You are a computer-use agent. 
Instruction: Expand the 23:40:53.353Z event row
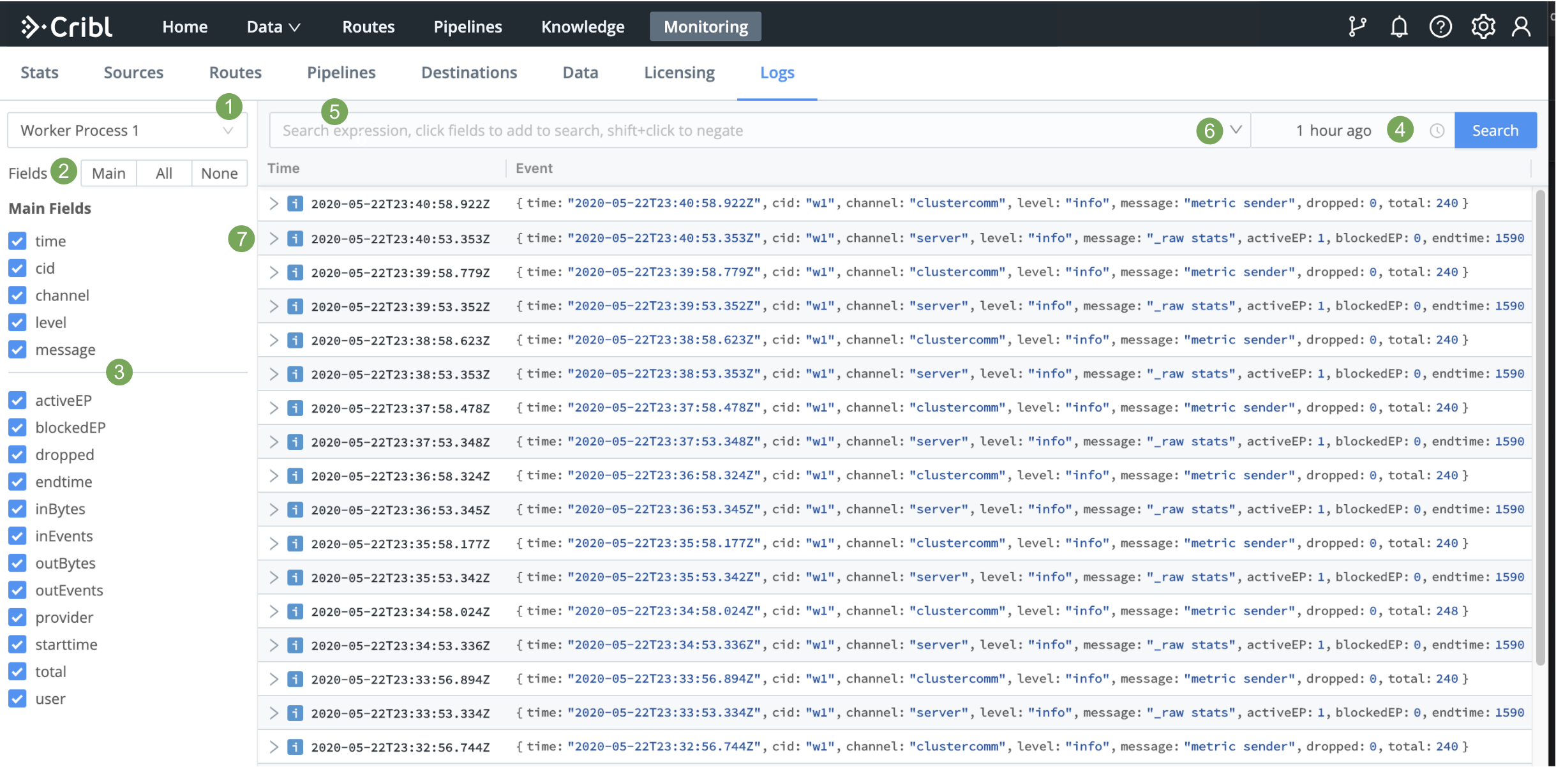[x=274, y=239]
